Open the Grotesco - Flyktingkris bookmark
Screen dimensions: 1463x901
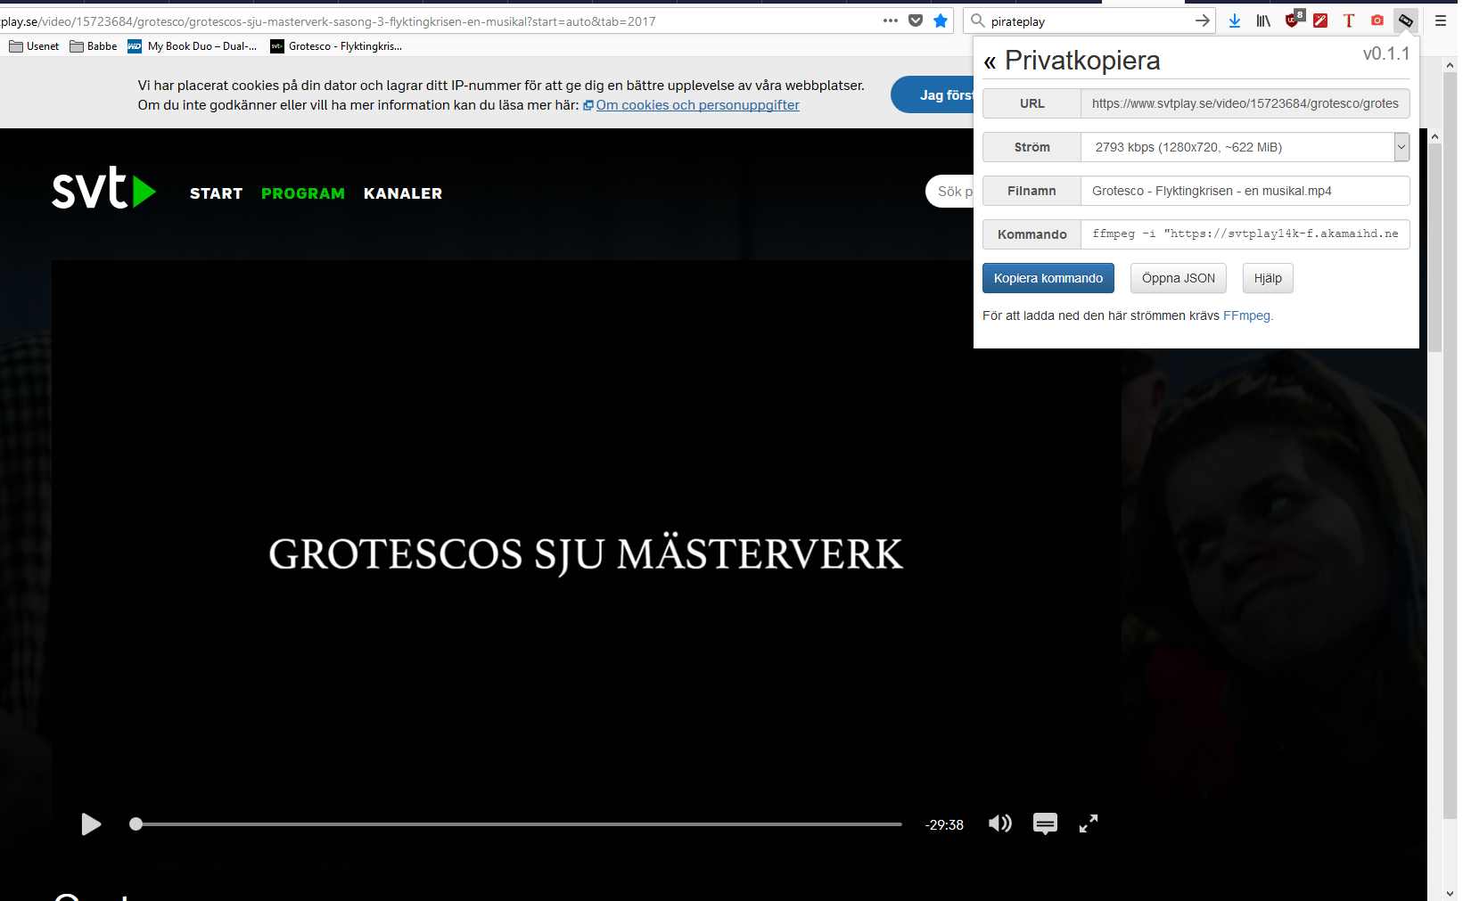pyautogui.click(x=337, y=46)
